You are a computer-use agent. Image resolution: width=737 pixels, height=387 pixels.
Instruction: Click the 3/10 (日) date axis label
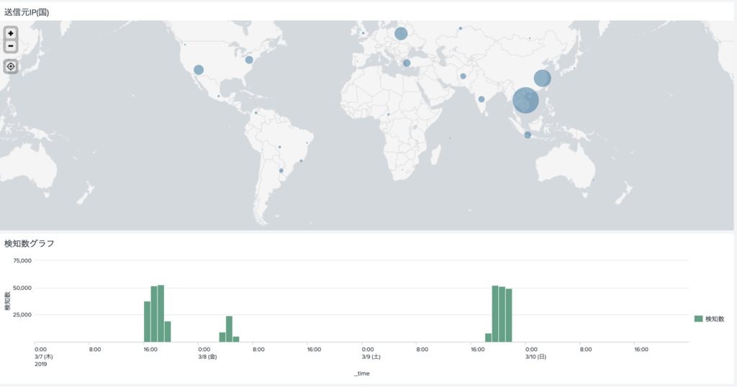click(x=535, y=357)
